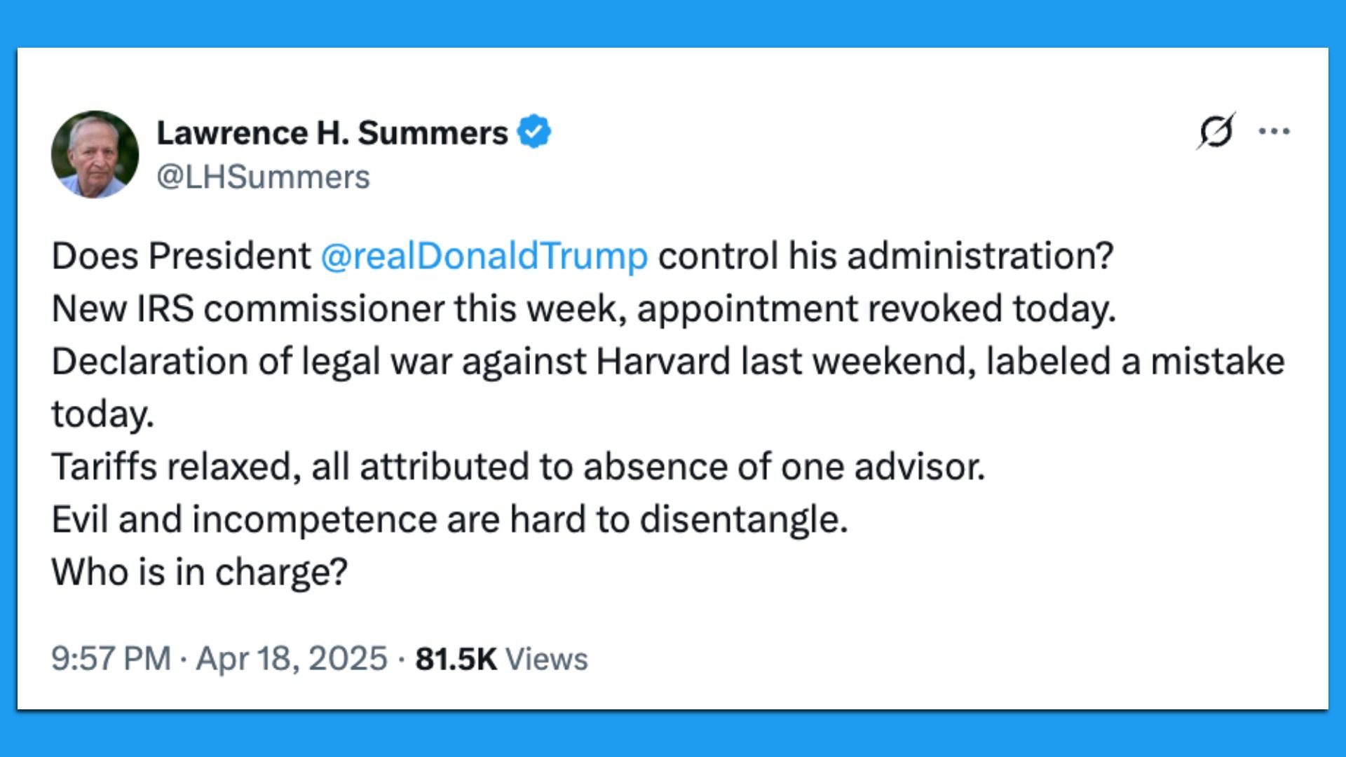1346x757 pixels.
Task: Open the 81.5K view count
Action: point(456,659)
